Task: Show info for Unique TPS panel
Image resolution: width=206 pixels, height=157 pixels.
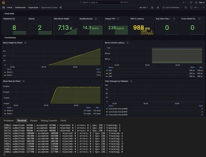Action: 118,19
